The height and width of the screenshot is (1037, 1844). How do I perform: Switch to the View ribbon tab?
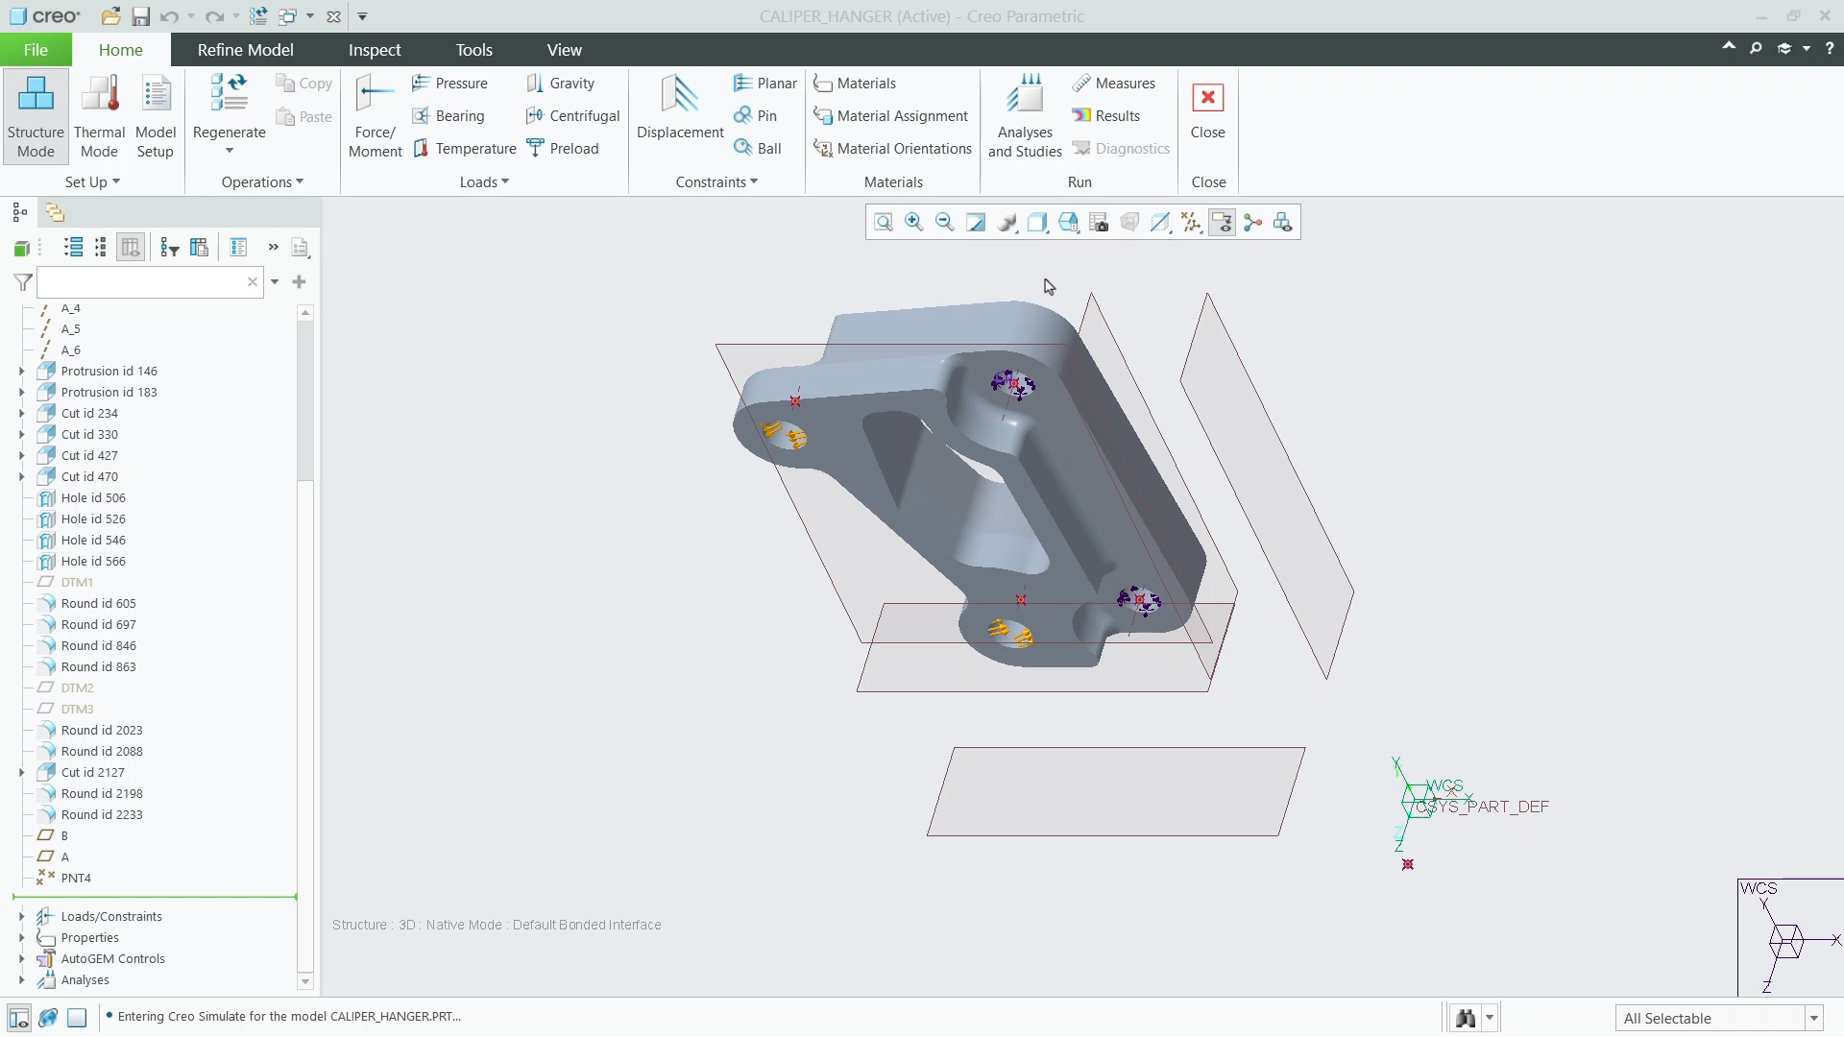pyautogui.click(x=564, y=50)
